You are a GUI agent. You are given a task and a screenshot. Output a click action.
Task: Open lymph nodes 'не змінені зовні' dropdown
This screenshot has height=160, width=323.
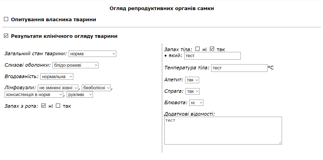[x=58, y=88]
